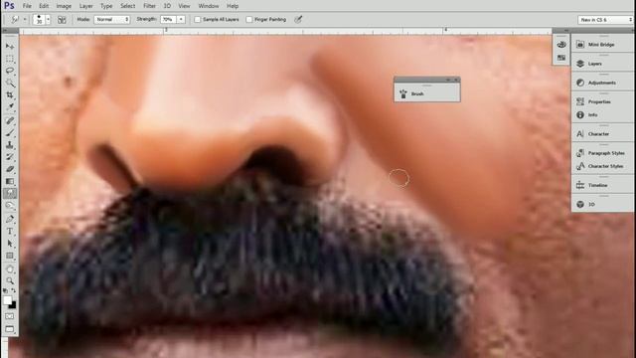Open the workspace switcher dropdown
Image resolution: width=636 pixels, height=358 pixels.
605,20
